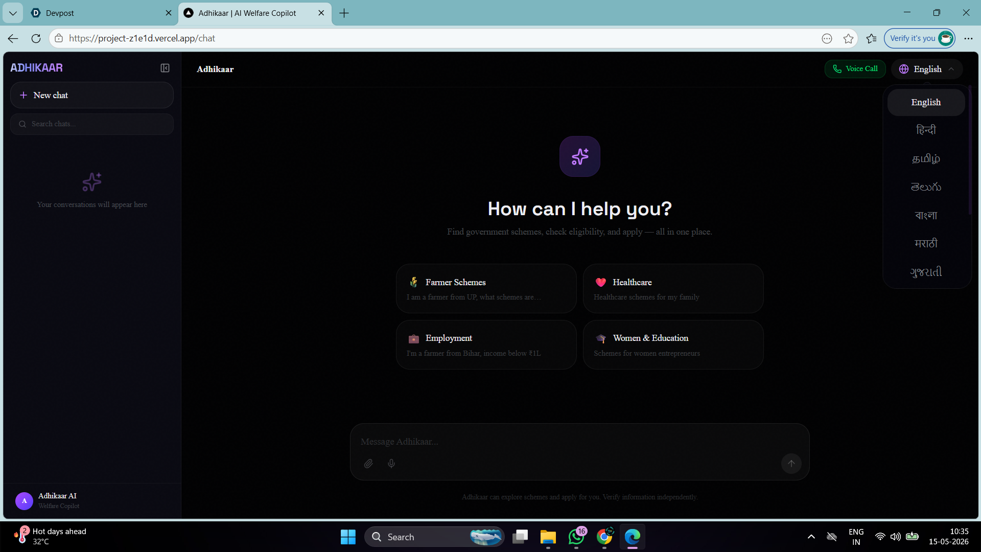Click the paperclip attachment icon
This screenshot has height=552, width=981.
[368, 464]
